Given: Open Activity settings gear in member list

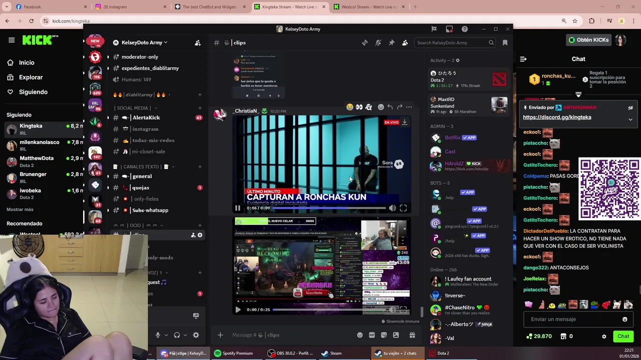Looking at the screenshot, I should point(457,60).
